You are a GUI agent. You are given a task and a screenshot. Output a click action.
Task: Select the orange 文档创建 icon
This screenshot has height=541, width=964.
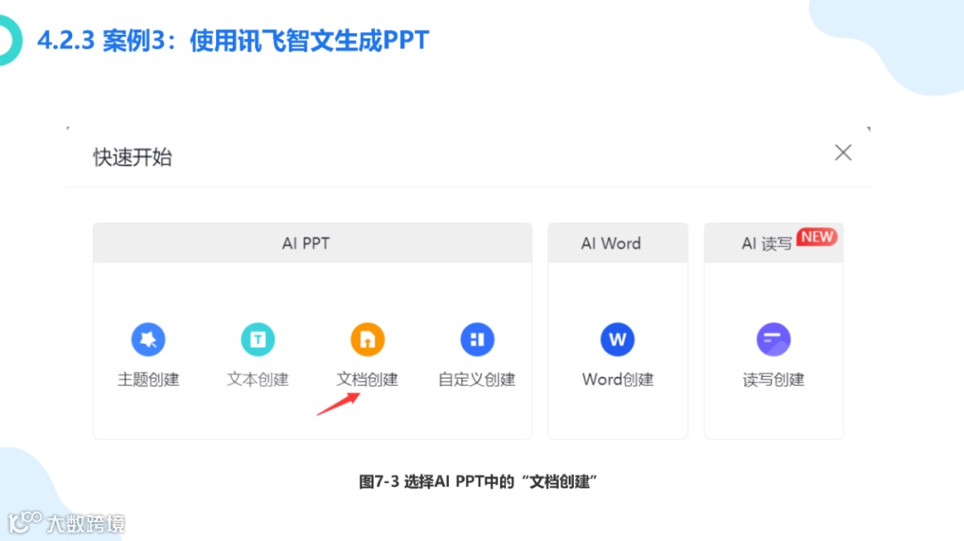[x=368, y=339]
